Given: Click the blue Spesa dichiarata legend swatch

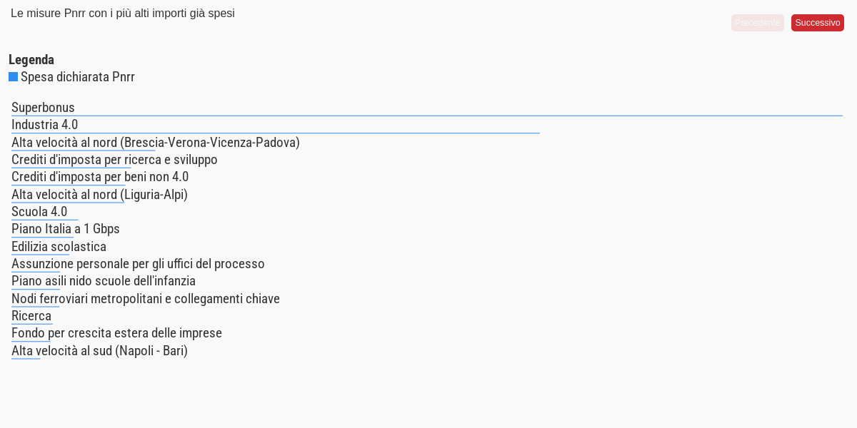Looking at the screenshot, I should (13, 77).
